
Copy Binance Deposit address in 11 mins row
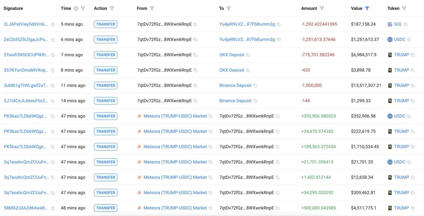[x=255, y=86]
